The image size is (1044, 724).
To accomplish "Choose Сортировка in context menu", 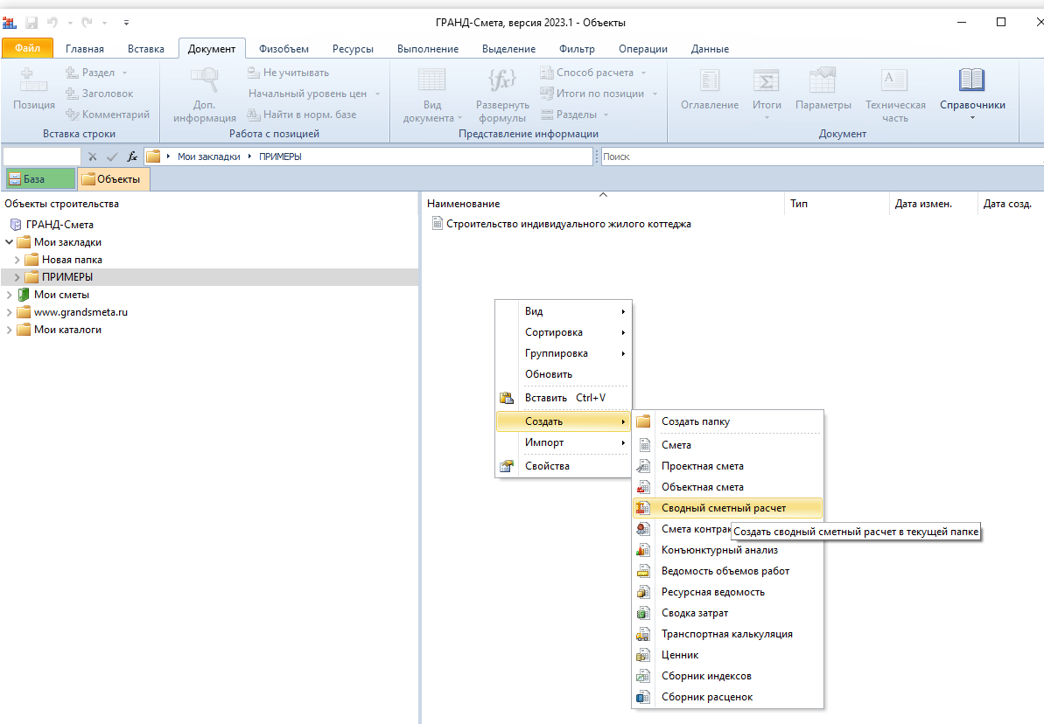I will [564, 332].
